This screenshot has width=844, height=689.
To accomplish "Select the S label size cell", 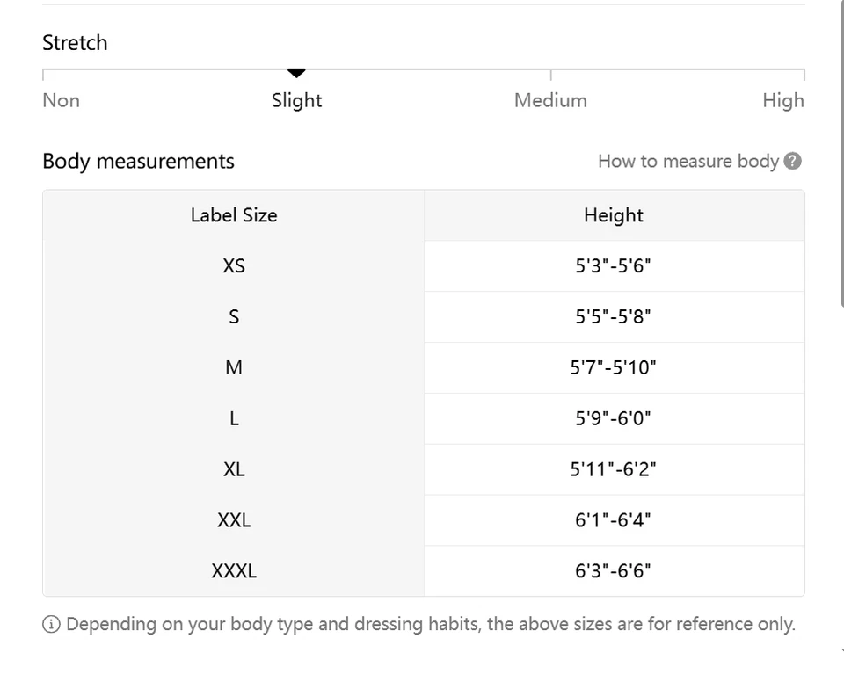I will point(234,316).
